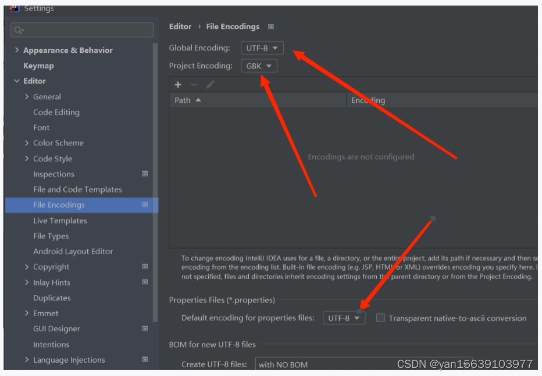This screenshot has width=542, height=376.
Task: Open the Project Encoding GBK dropdown
Action: pos(259,66)
